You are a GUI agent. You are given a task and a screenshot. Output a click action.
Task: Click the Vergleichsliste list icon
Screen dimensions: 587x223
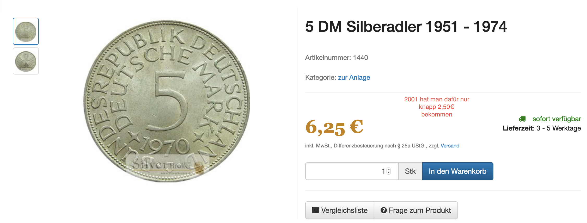click(315, 210)
